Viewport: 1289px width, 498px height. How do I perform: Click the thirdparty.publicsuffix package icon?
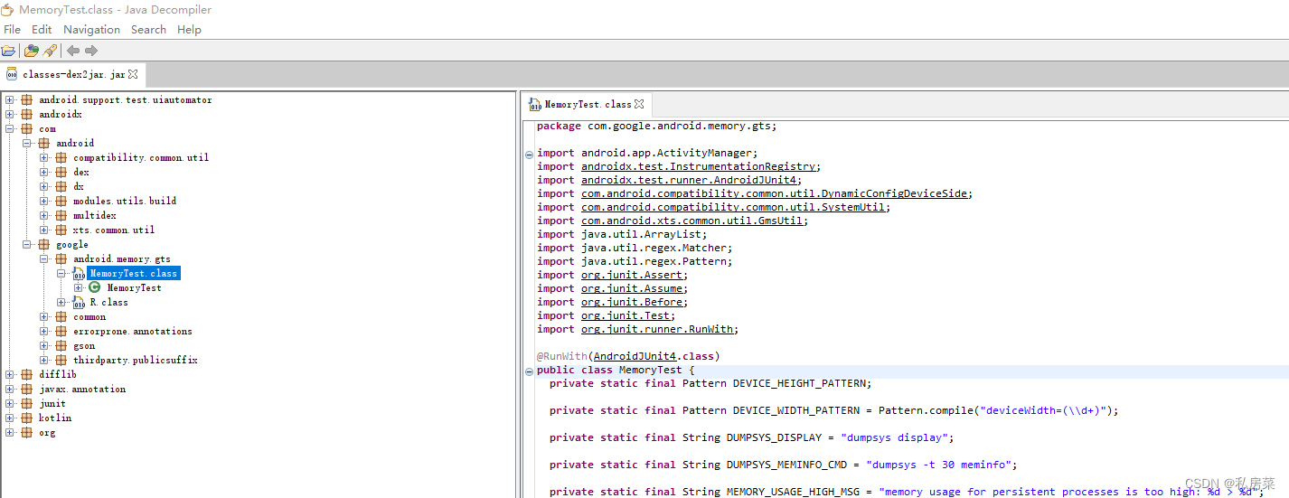[61, 360]
